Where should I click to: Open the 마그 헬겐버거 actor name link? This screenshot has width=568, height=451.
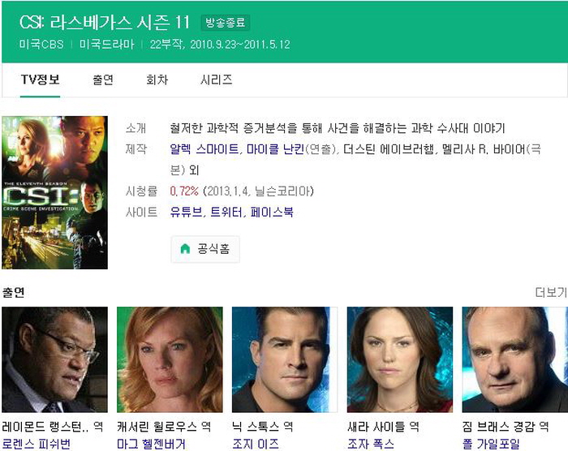[x=151, y=445]
